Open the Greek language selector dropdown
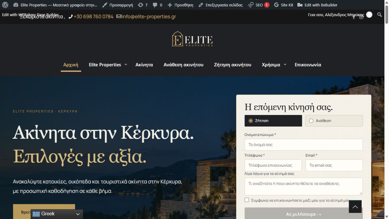Image resolution: width=389 pixels, height=219 pixels. click(57, 214)
